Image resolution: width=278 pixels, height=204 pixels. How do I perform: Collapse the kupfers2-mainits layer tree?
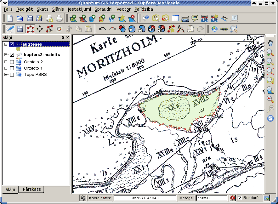point(6,54)
